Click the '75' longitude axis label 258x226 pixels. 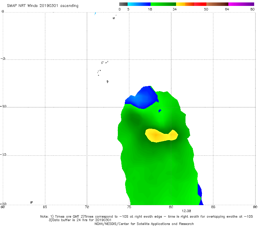(x=129, y=207)
